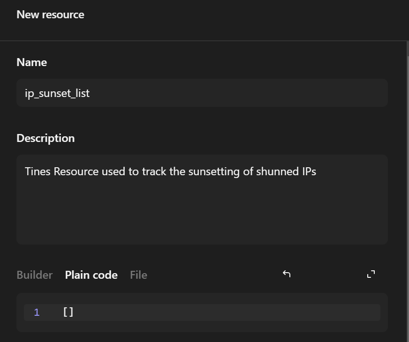Select the Plain code tab
Screen dimensions: 409x342
(91, 275)
